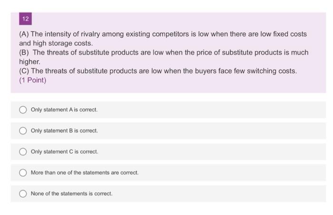Select the "None of the statements" radio button
The image size is (333, 215).
(23, 194)
